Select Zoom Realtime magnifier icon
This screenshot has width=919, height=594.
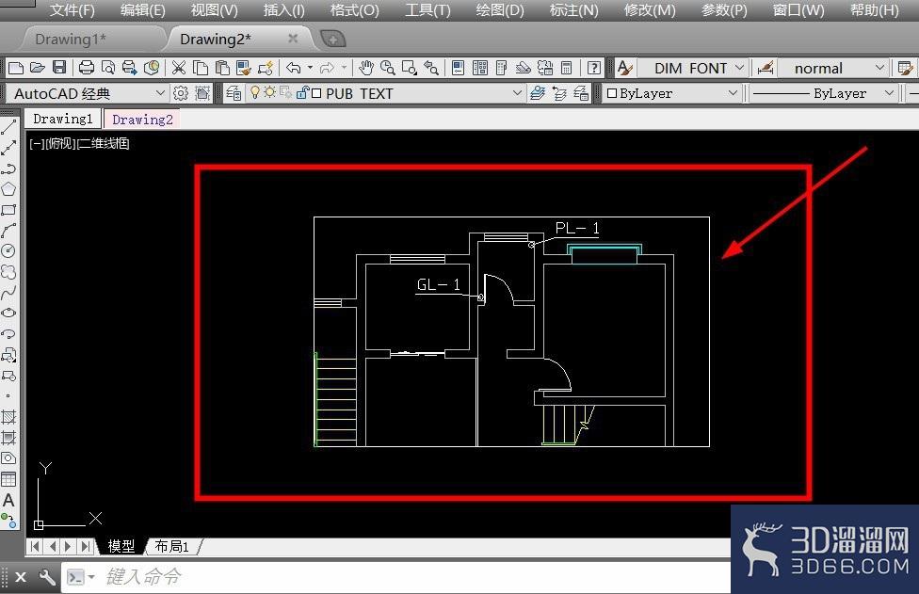click(387, 68)
